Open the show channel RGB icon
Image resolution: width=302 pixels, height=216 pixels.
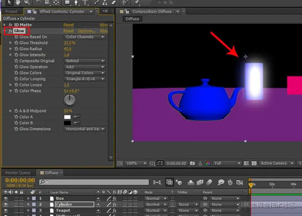208,163
